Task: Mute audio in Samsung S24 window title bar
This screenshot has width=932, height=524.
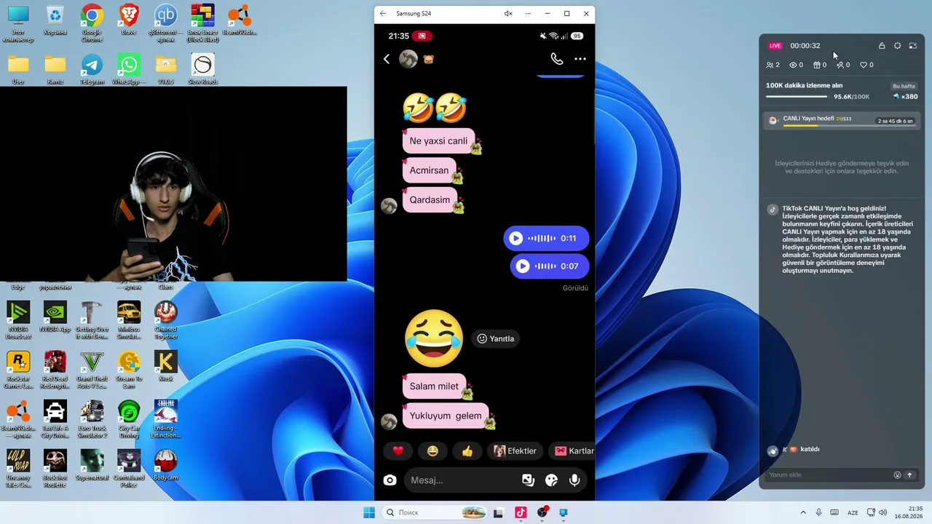Action: [508, 13]
